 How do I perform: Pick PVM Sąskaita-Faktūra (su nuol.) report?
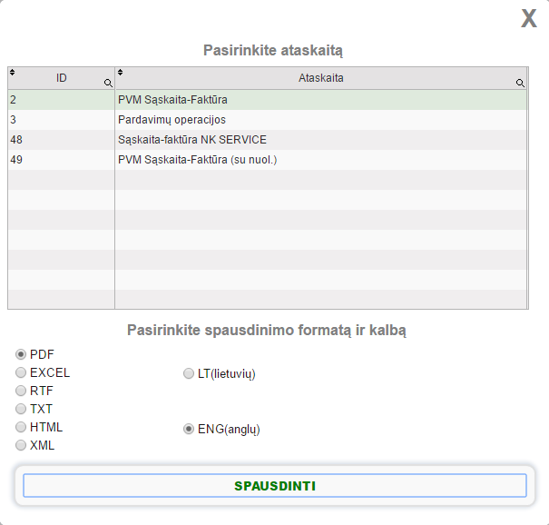pyautogui.click(x=197, y=159)
